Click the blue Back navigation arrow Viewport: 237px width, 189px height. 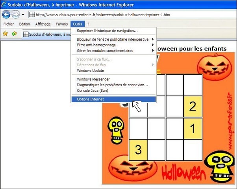coord(6,15)
